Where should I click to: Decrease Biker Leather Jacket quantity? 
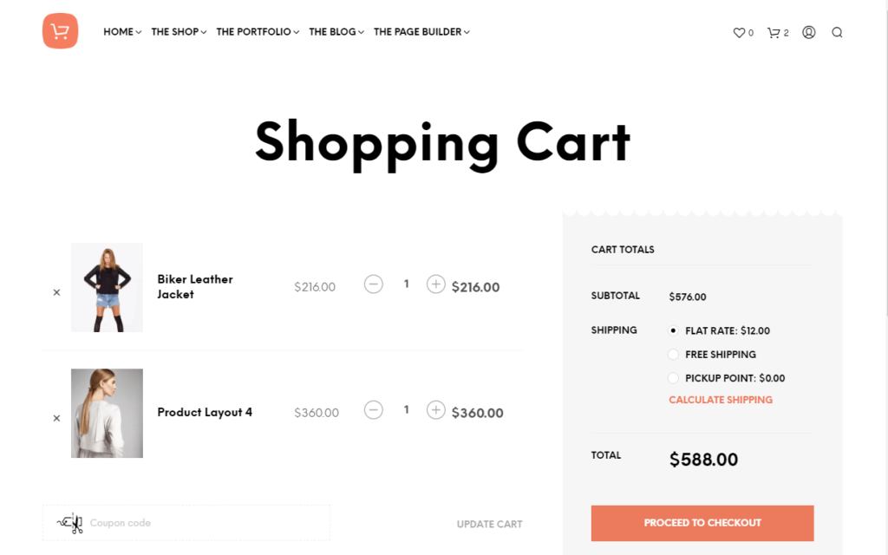point(373,284)
